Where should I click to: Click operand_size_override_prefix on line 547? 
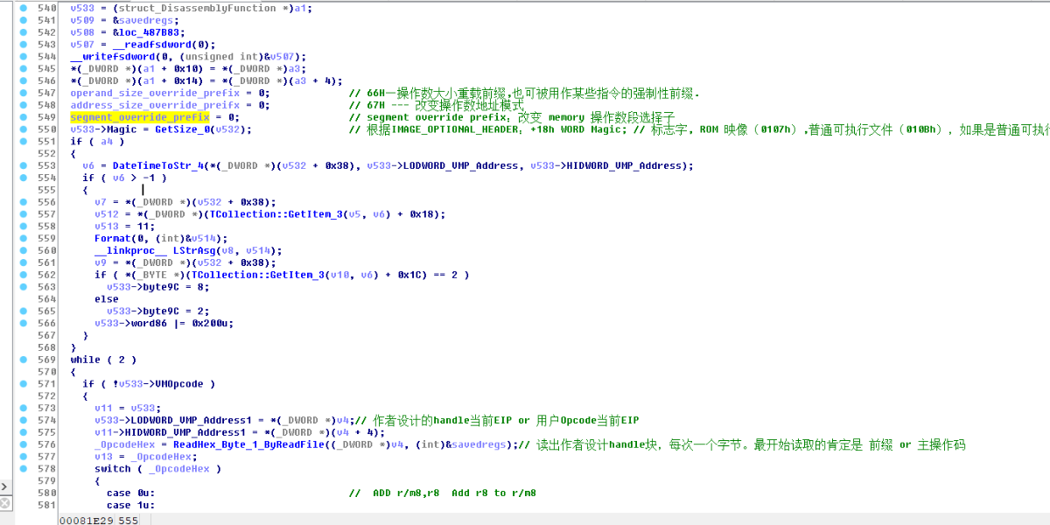[155, 93]
